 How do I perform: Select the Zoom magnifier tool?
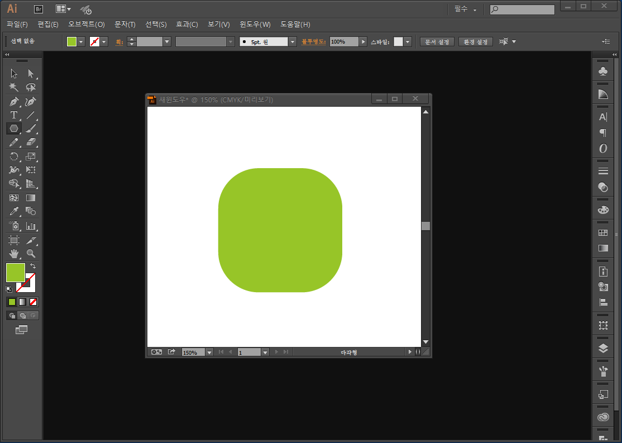31,254
